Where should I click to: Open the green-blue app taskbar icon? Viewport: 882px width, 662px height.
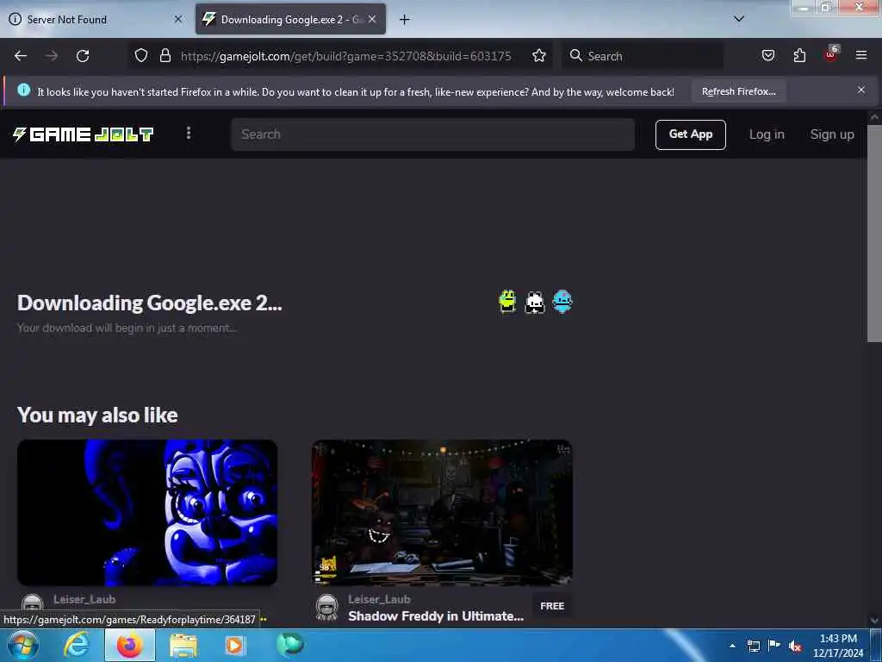click(290, 644)
